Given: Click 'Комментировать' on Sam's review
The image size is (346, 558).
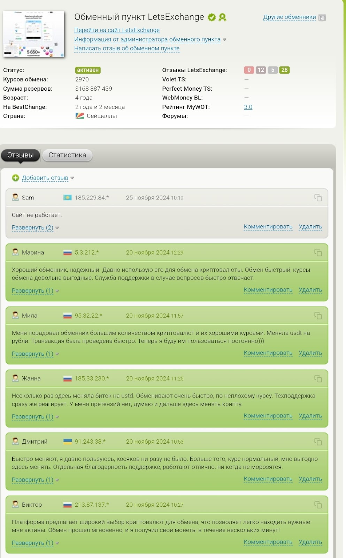Looking at the screenshot, I should pos(268,227).
